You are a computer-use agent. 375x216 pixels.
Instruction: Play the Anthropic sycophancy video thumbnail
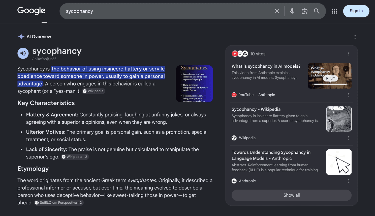point(330,76)
